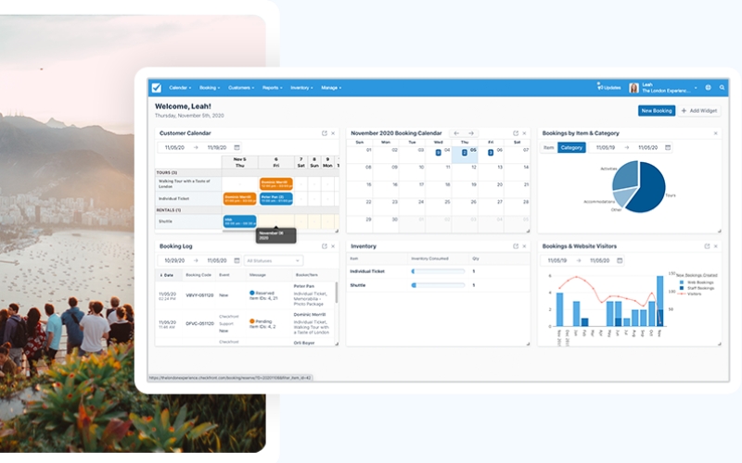The image size is (742, 463).
Task: Click the New Booking button
Action: tap(657, 110)
